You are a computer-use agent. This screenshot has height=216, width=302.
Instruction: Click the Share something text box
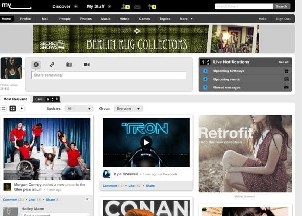pyautogui.click(x=109, y=75)
